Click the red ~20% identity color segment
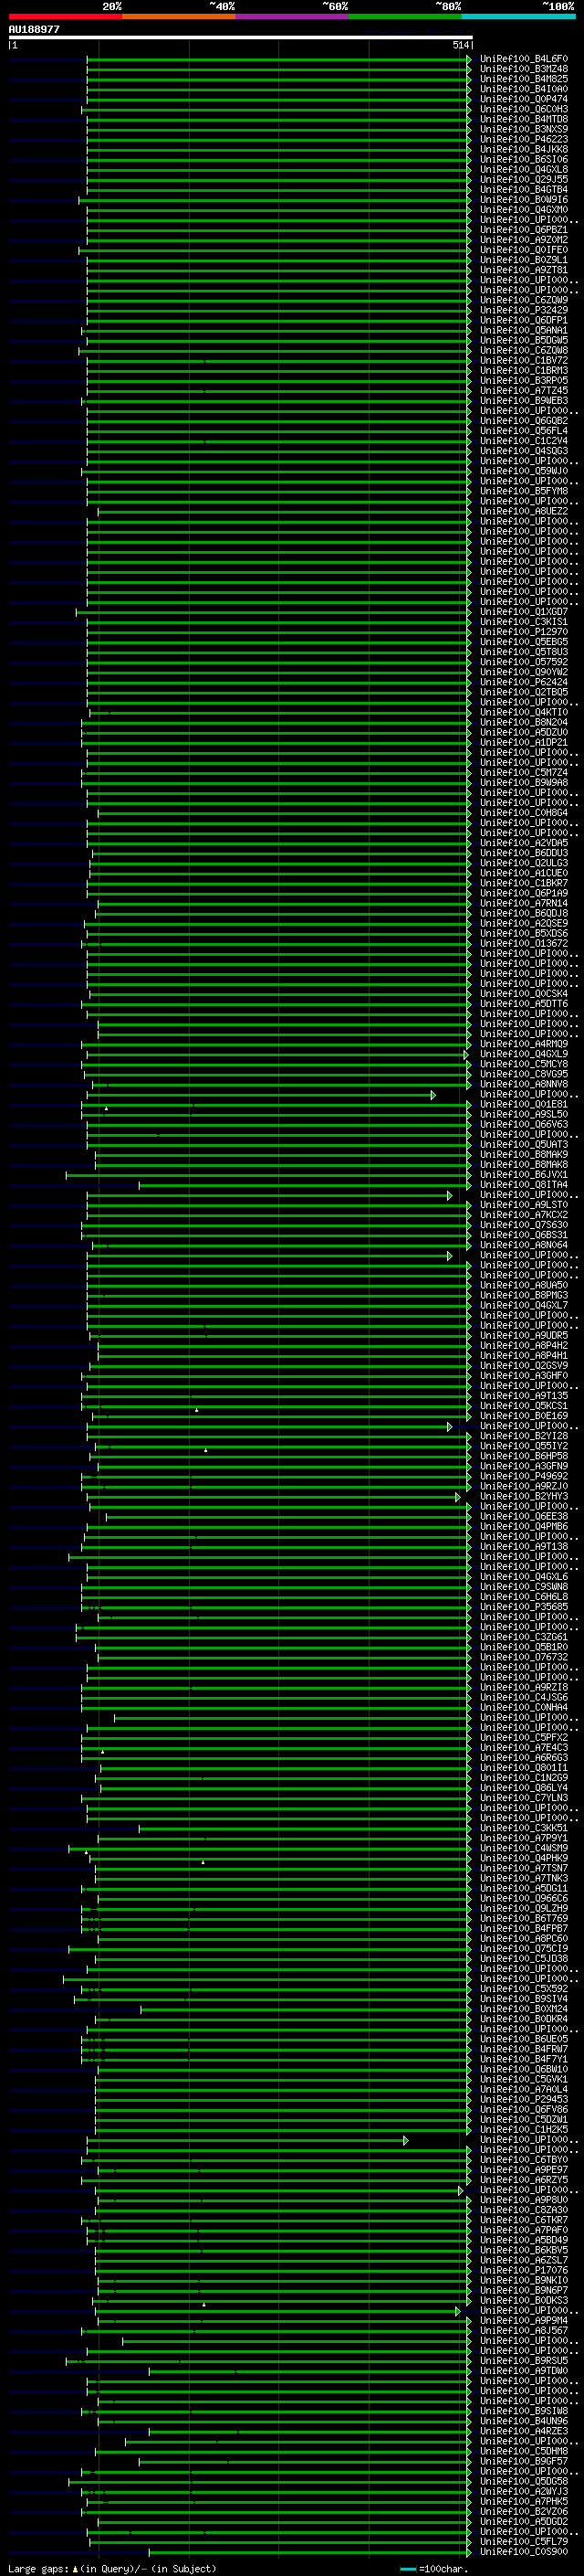Screen dimensions: 584x2576 click(x=65, y=17)
